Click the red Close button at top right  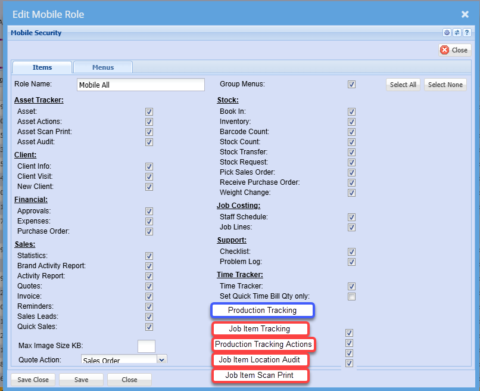(455, 50)
